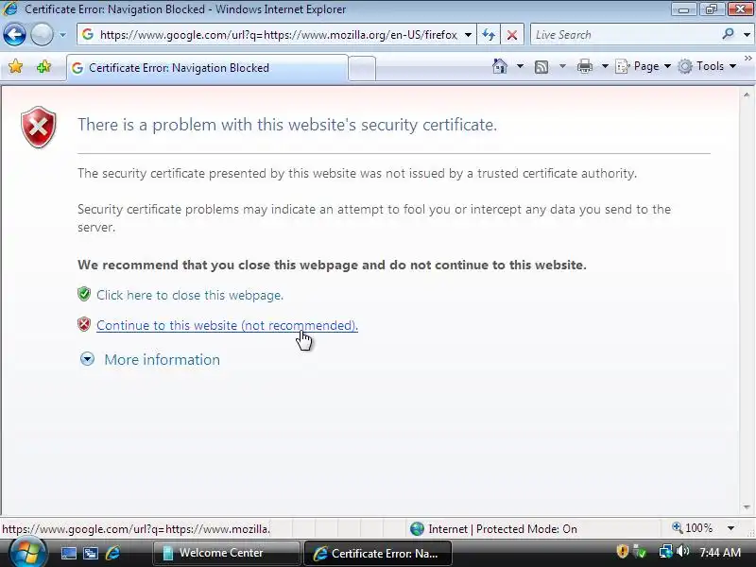Click the More information text link

(x=162, y=360)
